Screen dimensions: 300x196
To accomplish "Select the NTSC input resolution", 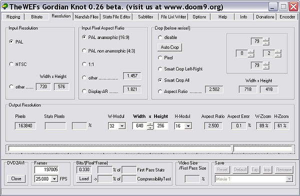I will (11, 64).
